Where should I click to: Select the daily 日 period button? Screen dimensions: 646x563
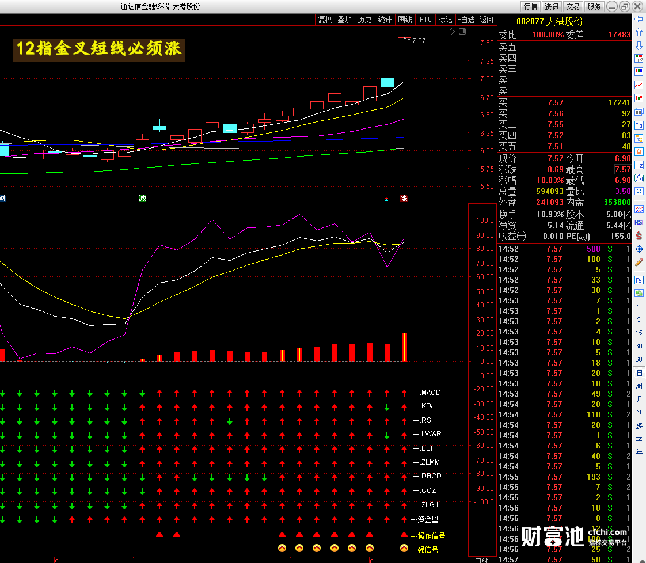point(639,373)
